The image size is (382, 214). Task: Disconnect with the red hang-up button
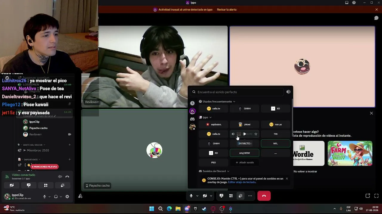pos(264,196)
